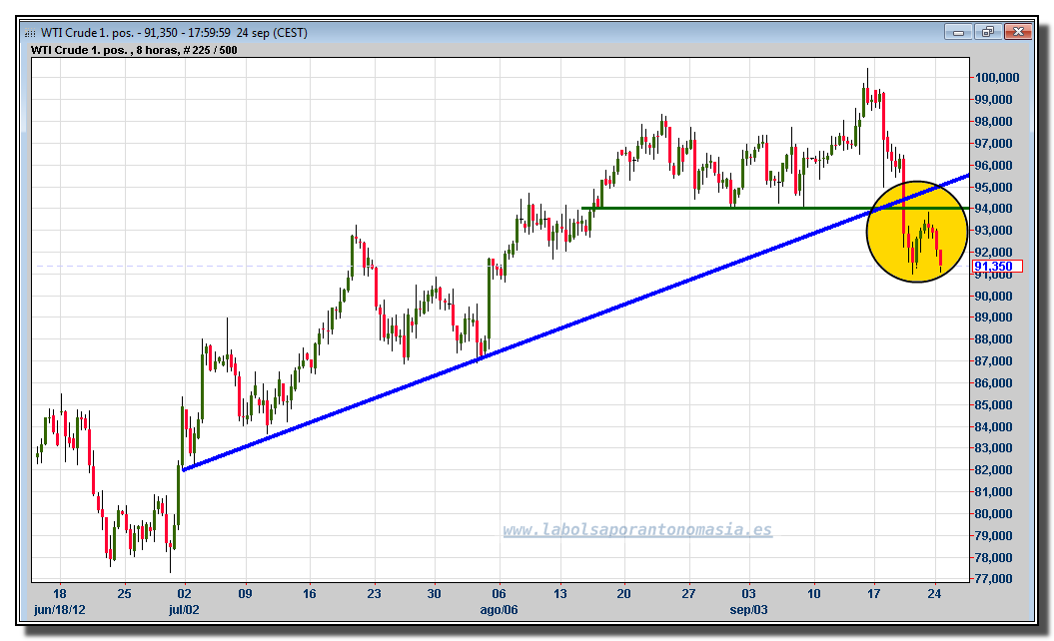Click the 100,000 price axis label

(997, 77)
